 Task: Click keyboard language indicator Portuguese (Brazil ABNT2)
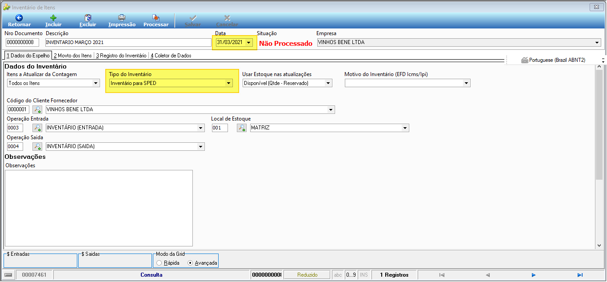[x=553, y=60]
